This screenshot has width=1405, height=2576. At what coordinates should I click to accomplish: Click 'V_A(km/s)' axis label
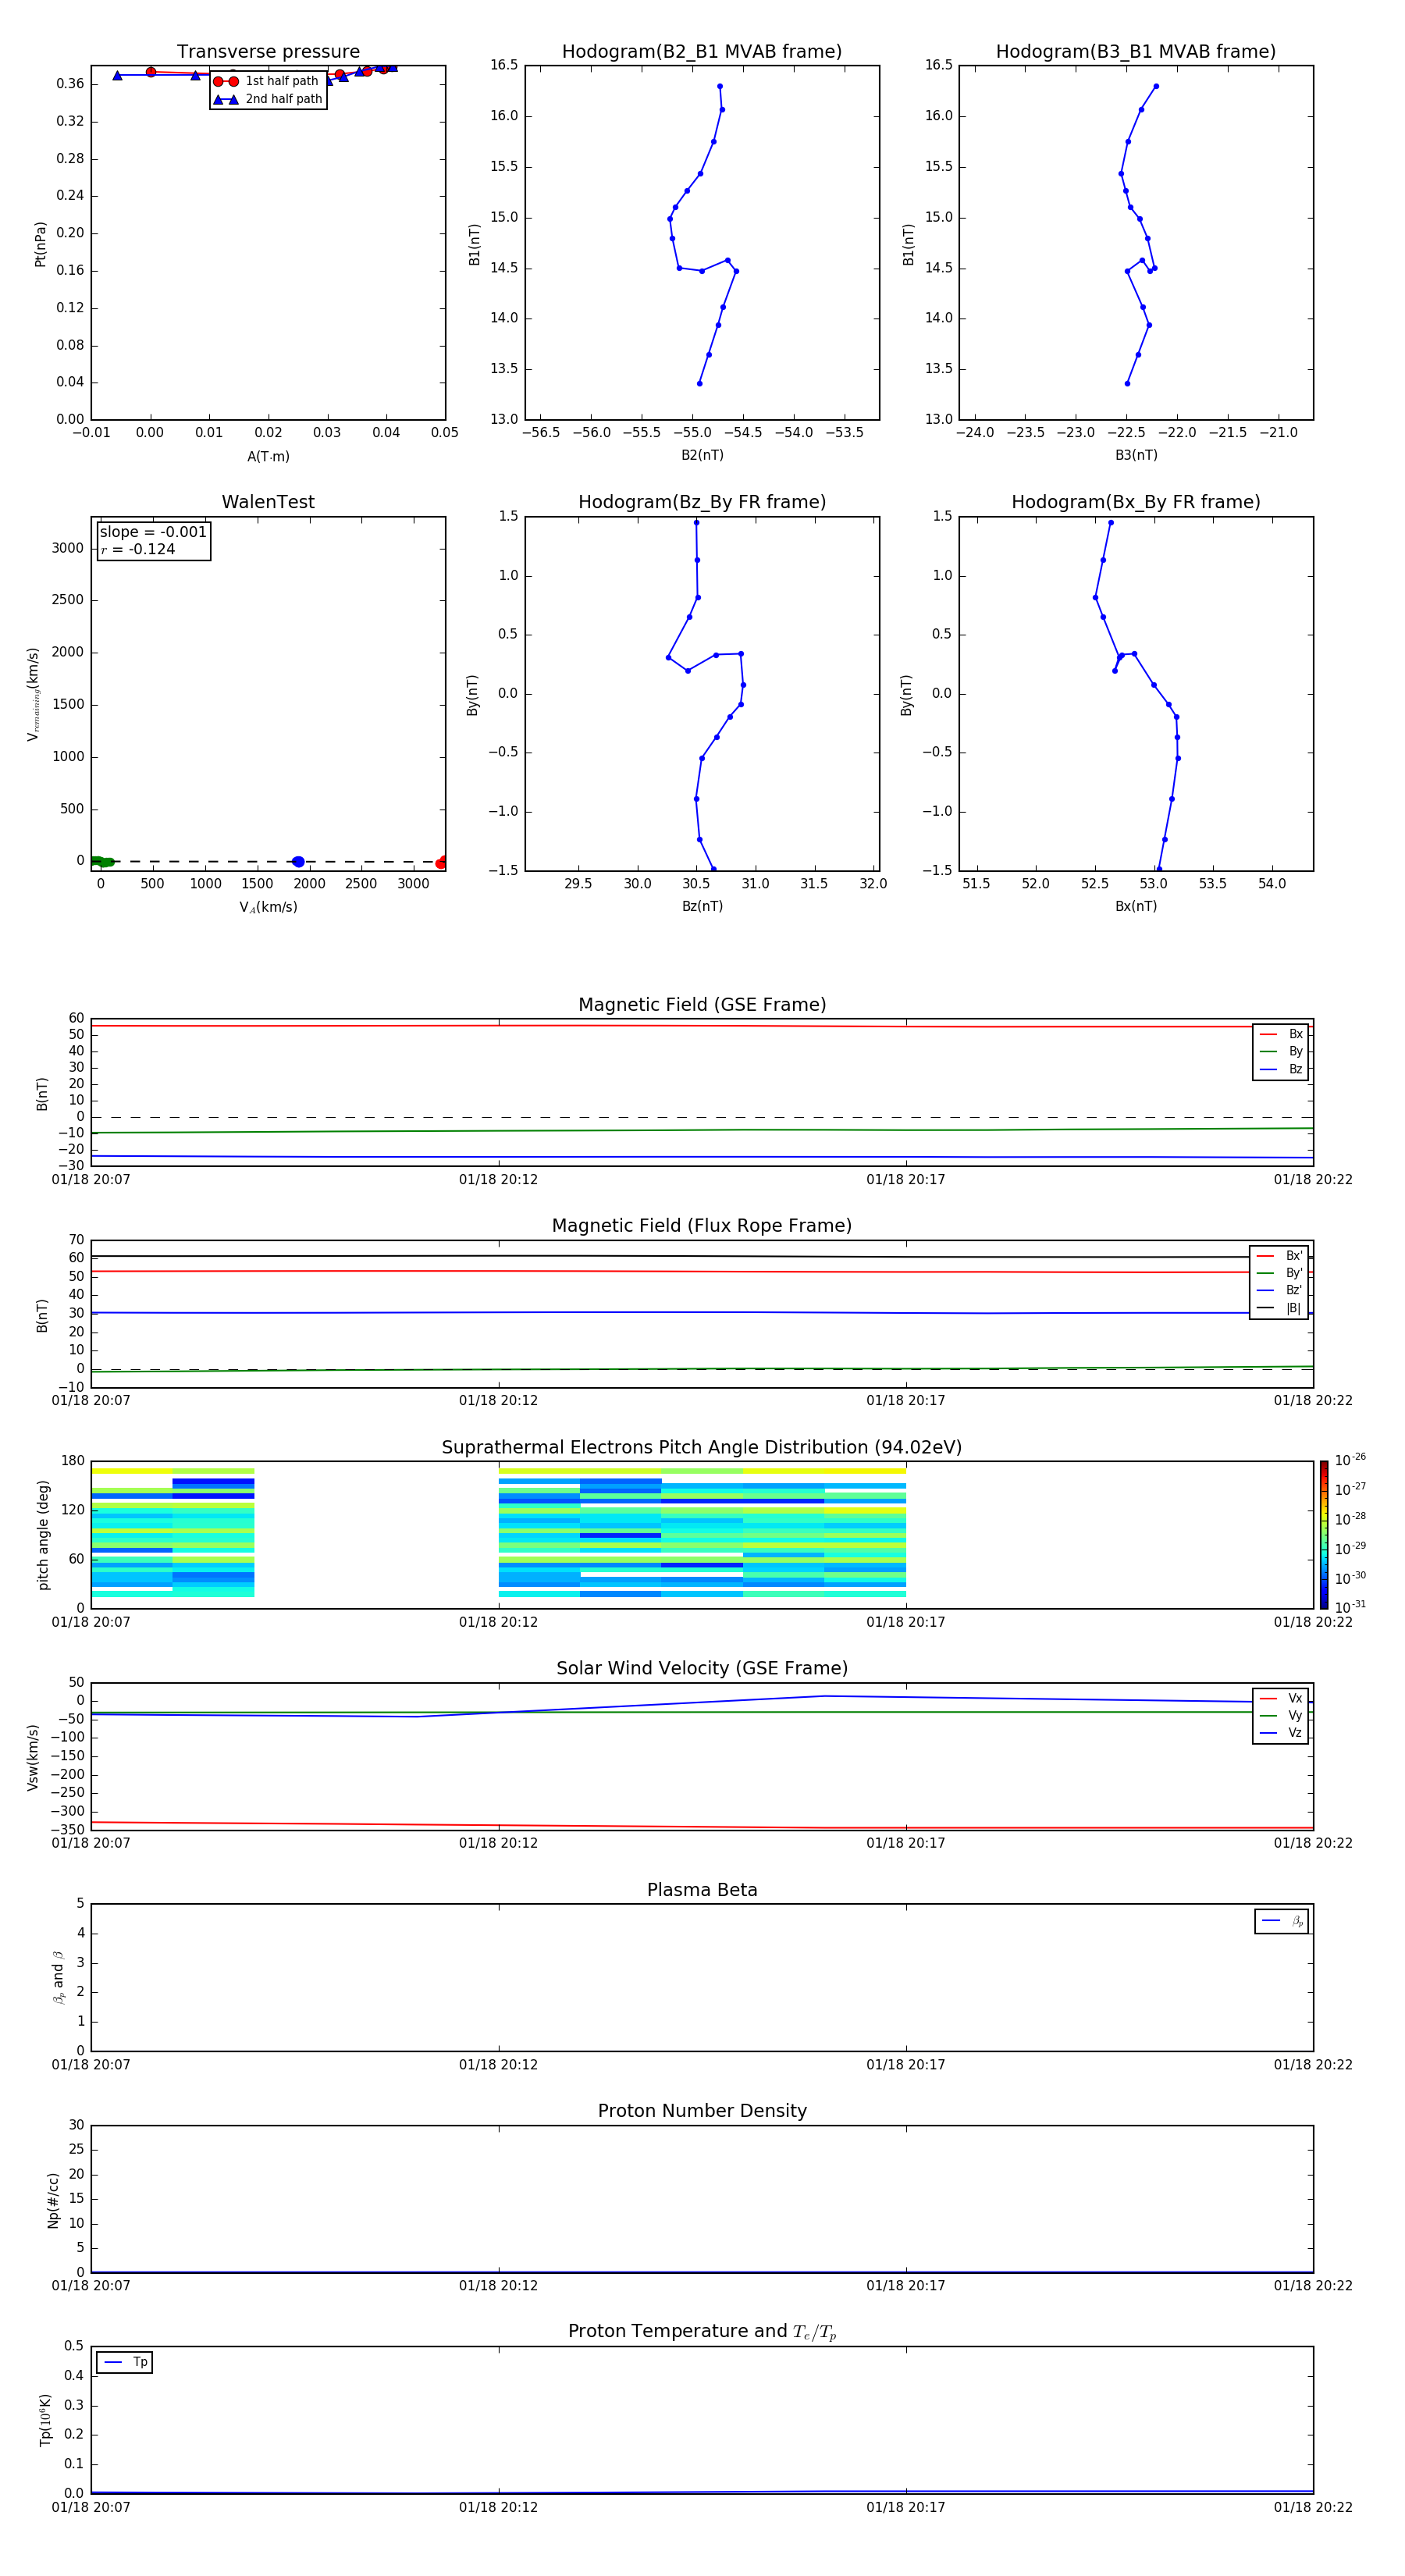[x=268, y=907]
